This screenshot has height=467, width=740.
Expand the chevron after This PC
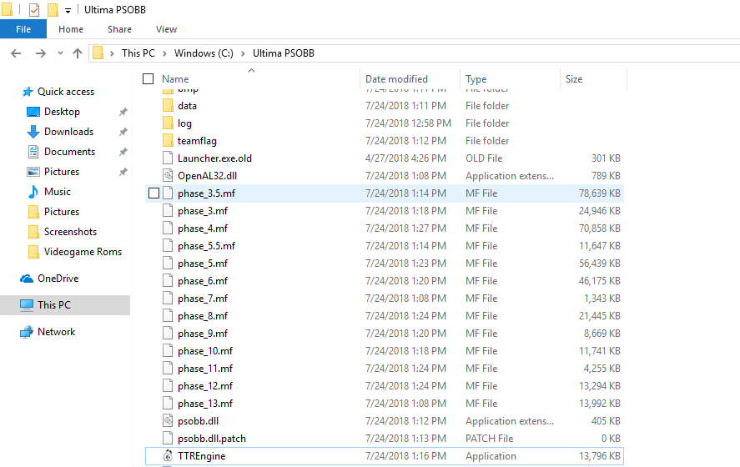click(164, 53)
